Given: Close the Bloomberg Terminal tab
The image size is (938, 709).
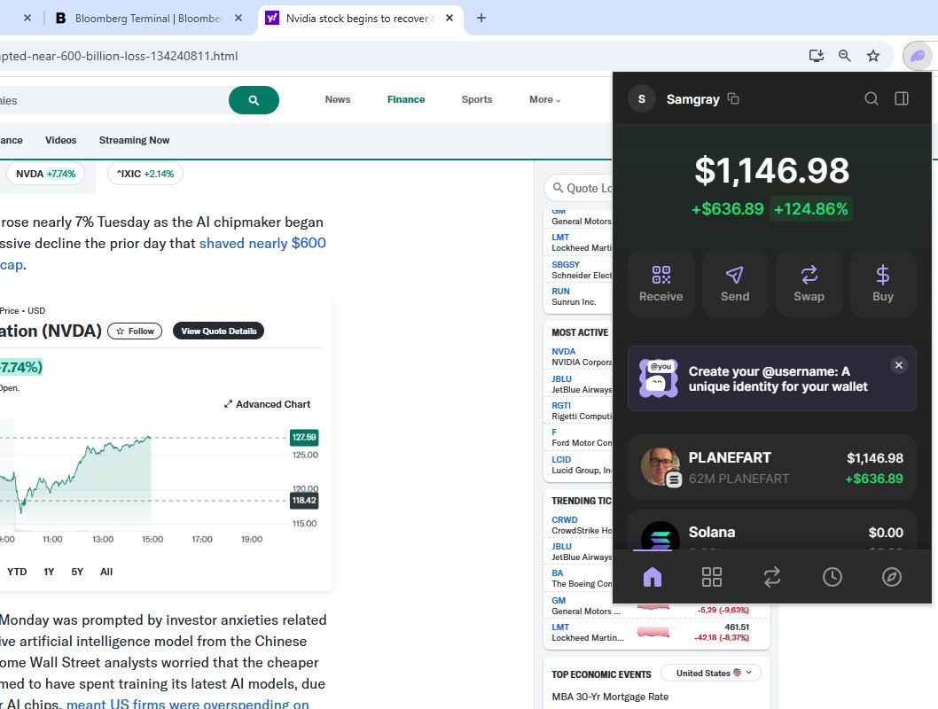Looking at the screenshot, I should (238, 18).
